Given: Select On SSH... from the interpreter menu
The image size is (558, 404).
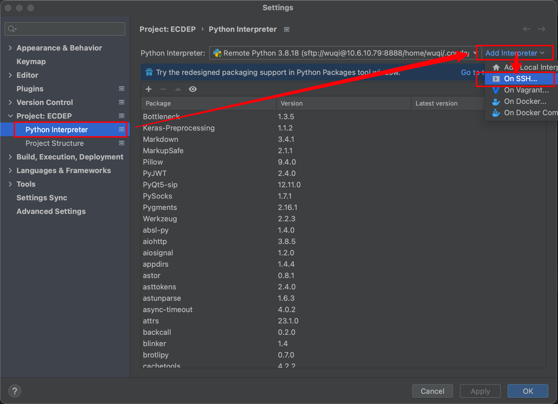Looking at the screenshot, I should pos(520,79).
